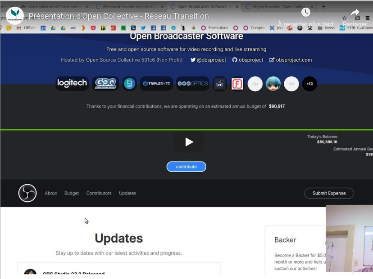Viewport: 373px width, 279px height.
Task: Open the Réseau Transition channel avatar
Action: pyautogui.click(x=15, y=16)
